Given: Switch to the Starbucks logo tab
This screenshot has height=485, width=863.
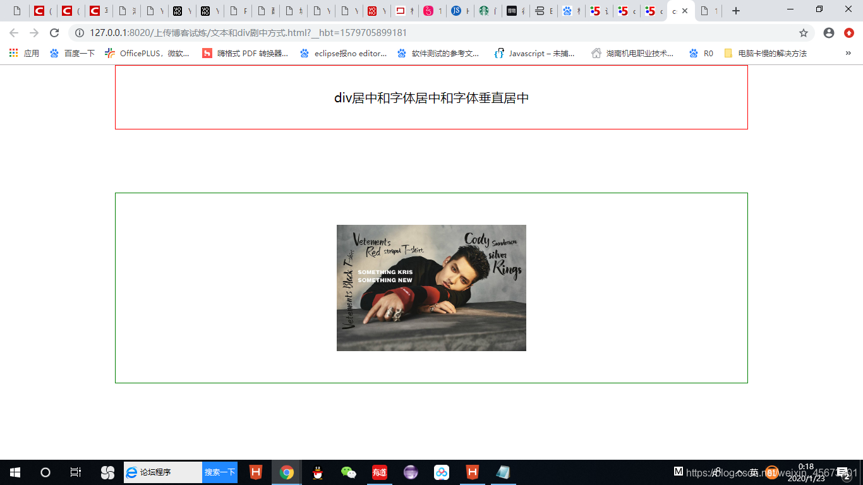Looking at the screenshot, I should point(488,11).
